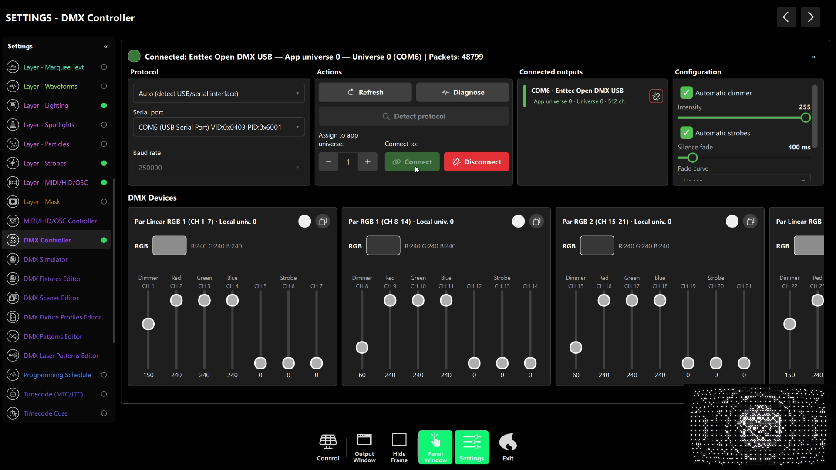The height and width of the screenshot is (470, 836).
Task: Open the Protocol auto-detect dropdown
Action: pyautogui.click(x=219, y=94)
